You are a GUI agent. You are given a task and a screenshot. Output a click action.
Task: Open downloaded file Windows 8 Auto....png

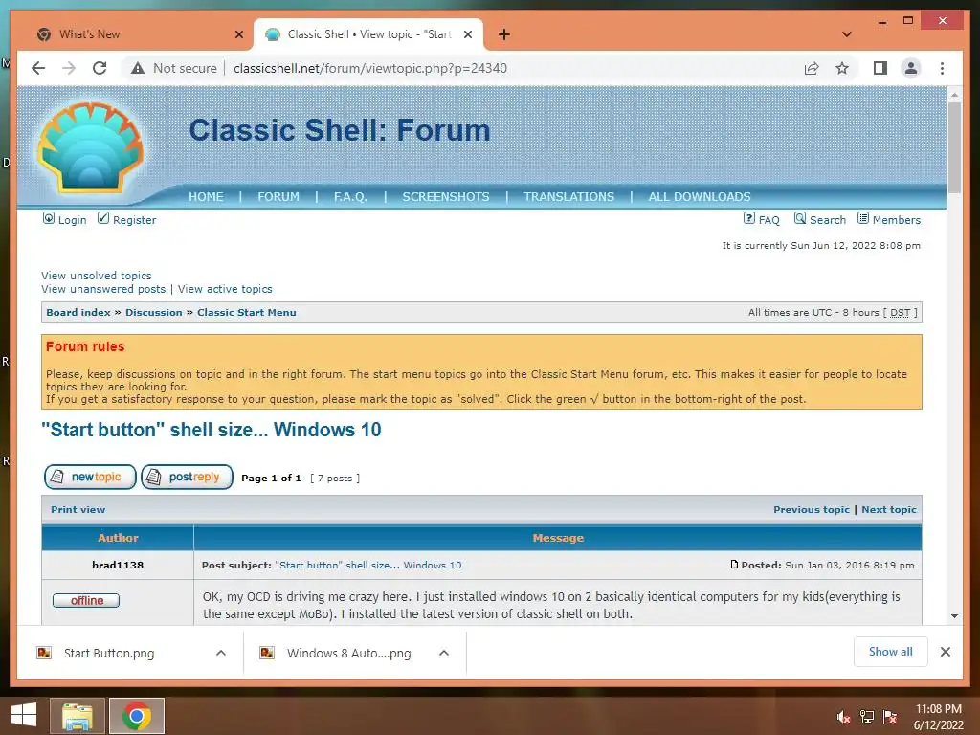349,653
